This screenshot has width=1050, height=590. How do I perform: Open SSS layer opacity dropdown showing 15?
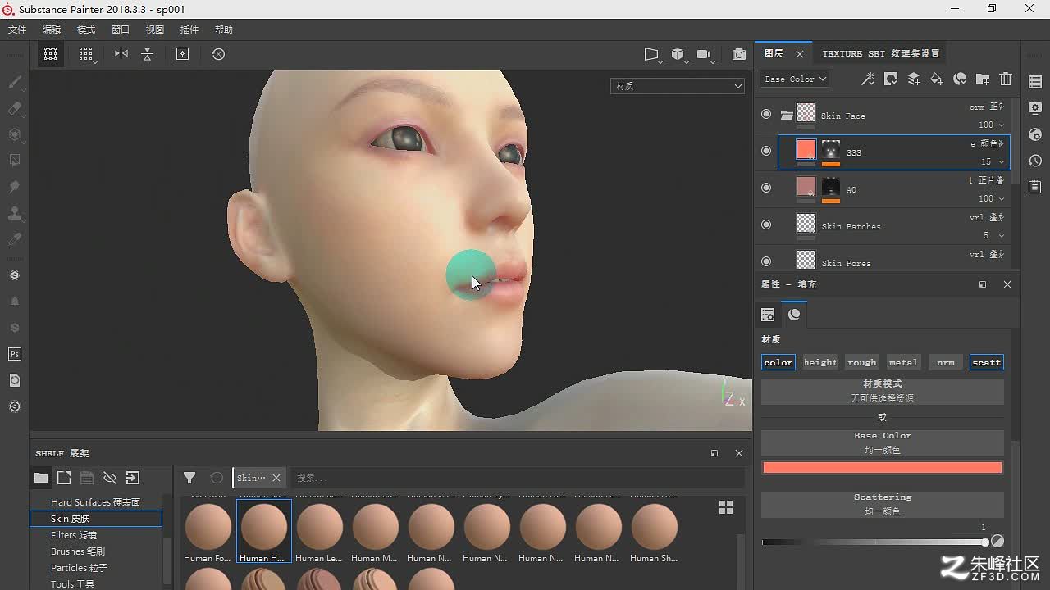[x=993, y=161]
